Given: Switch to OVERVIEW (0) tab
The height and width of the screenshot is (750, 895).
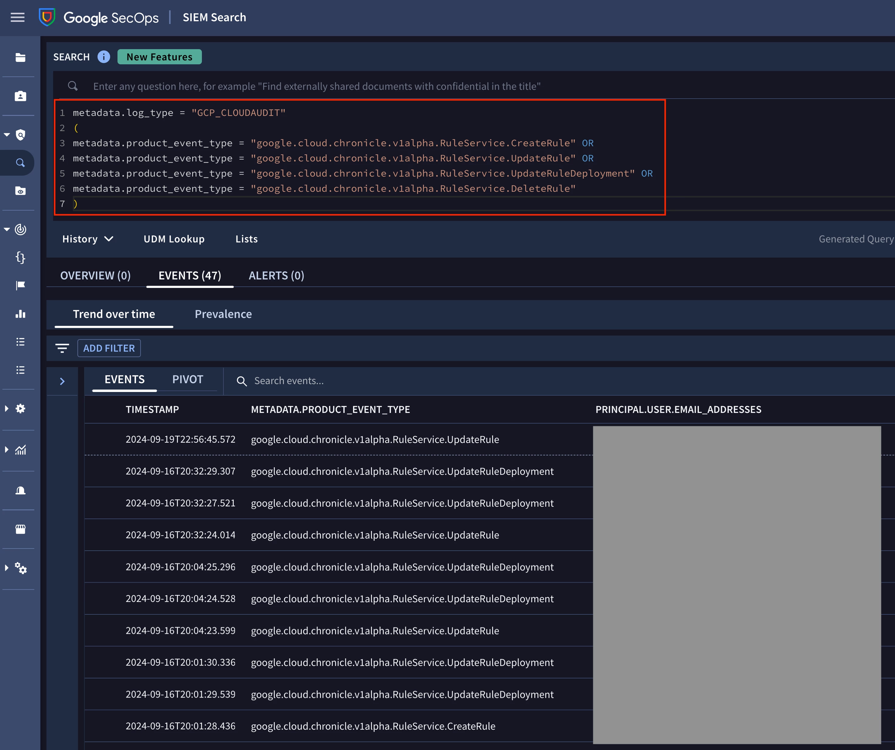Looking at the screenshot, I should tap(95, 275).
